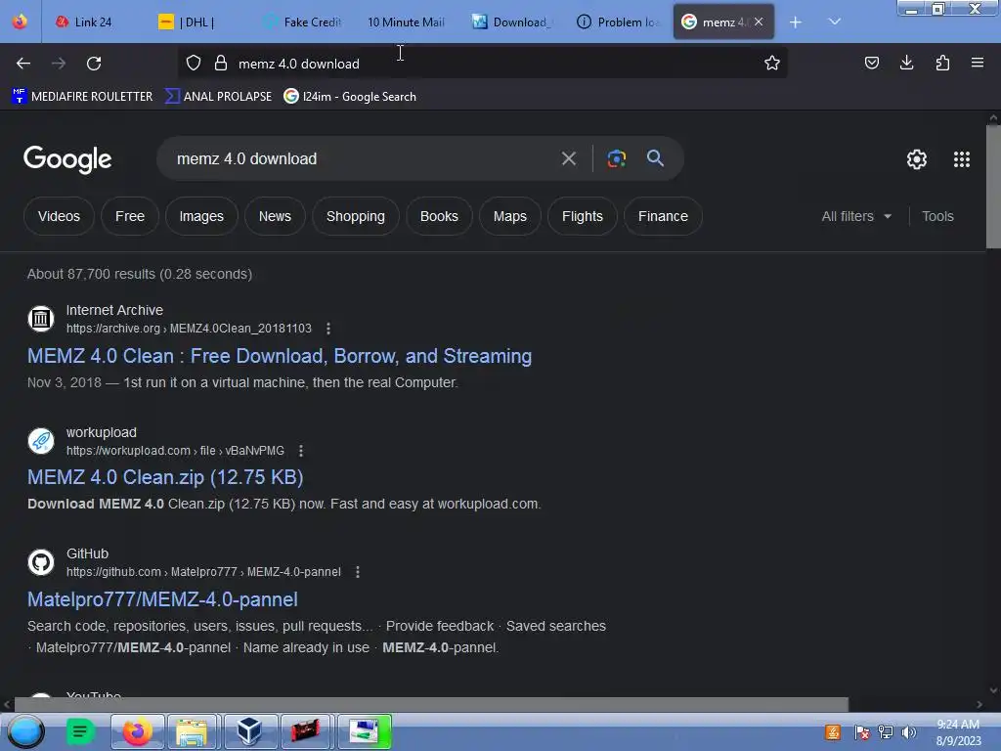The height and width of the screenshot is (751, 1001).
Task: Open more options for GitHub result
Action: tap(358, 572)
